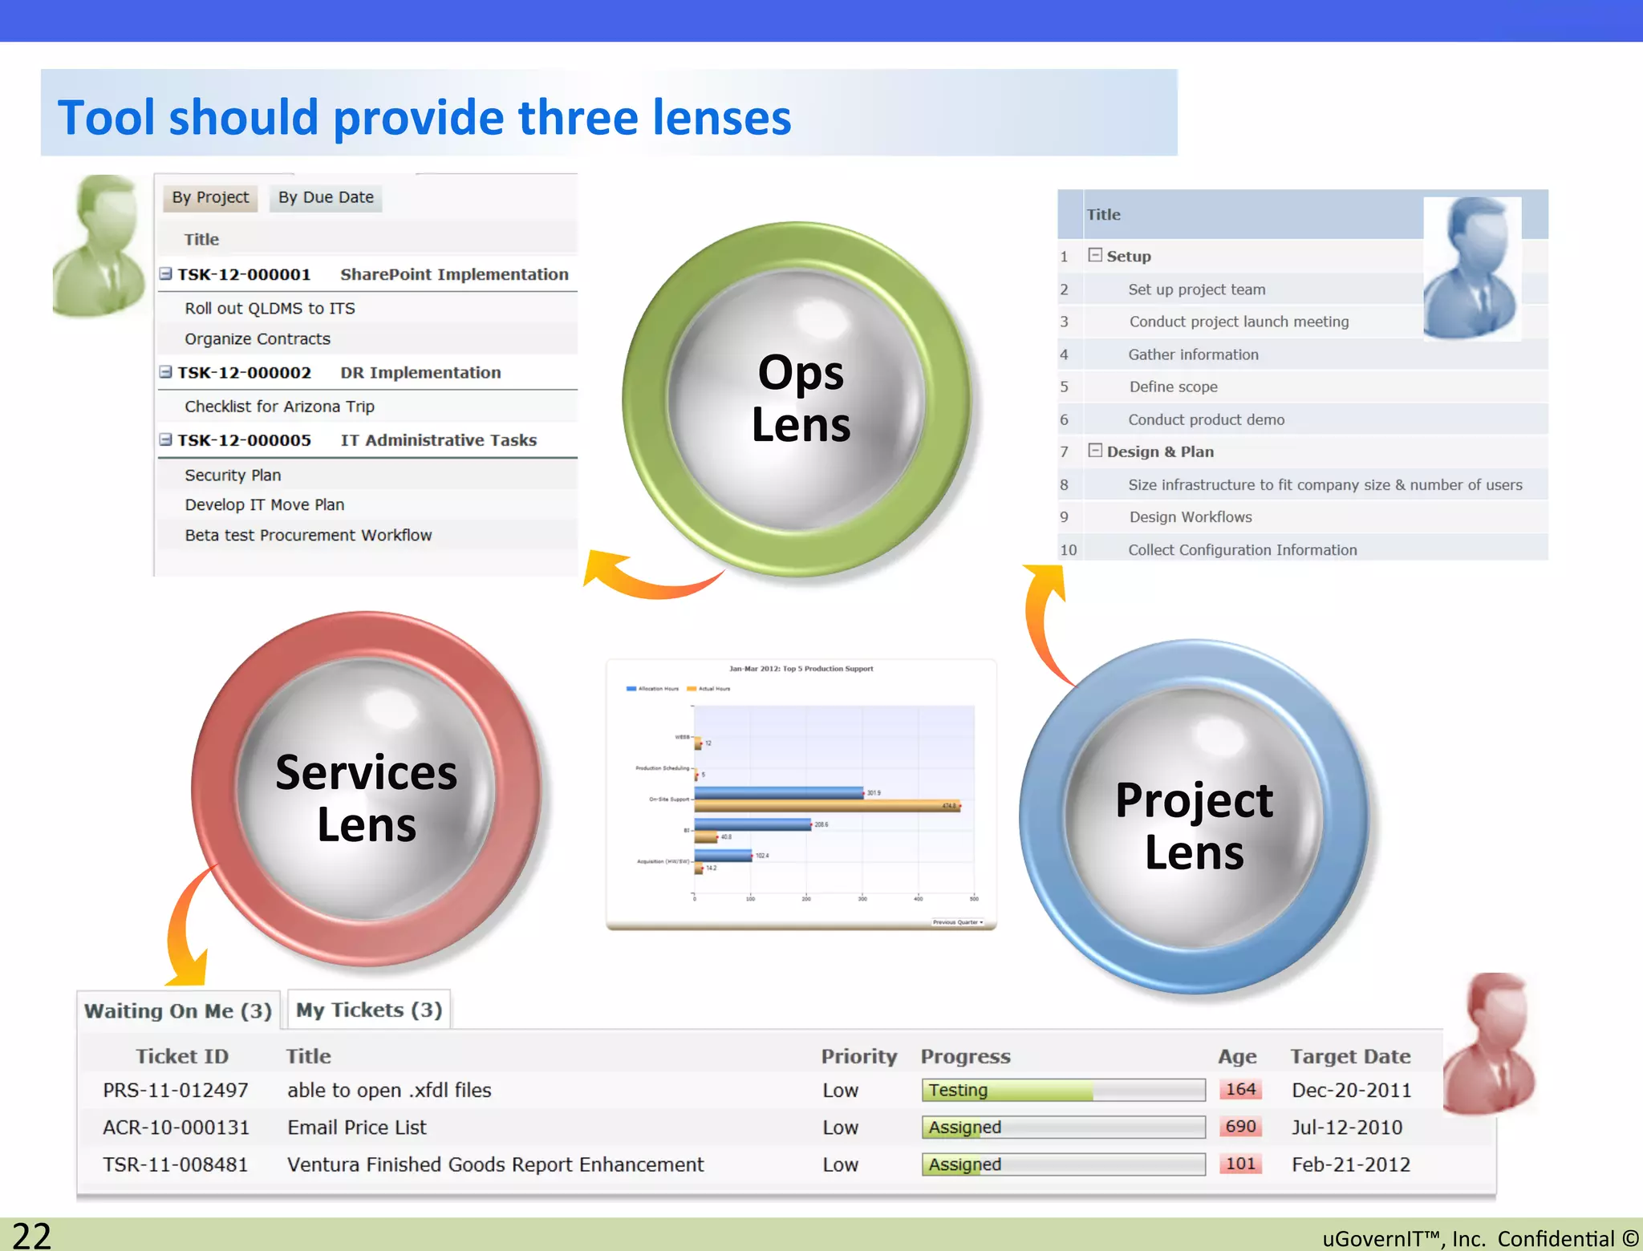Open ticket TSR-11-008481
Viewport: 1643px width, 1251px height.
pos(176,1164)
